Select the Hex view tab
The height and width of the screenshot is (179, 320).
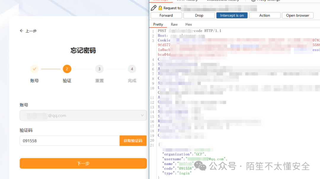point(188,24)
